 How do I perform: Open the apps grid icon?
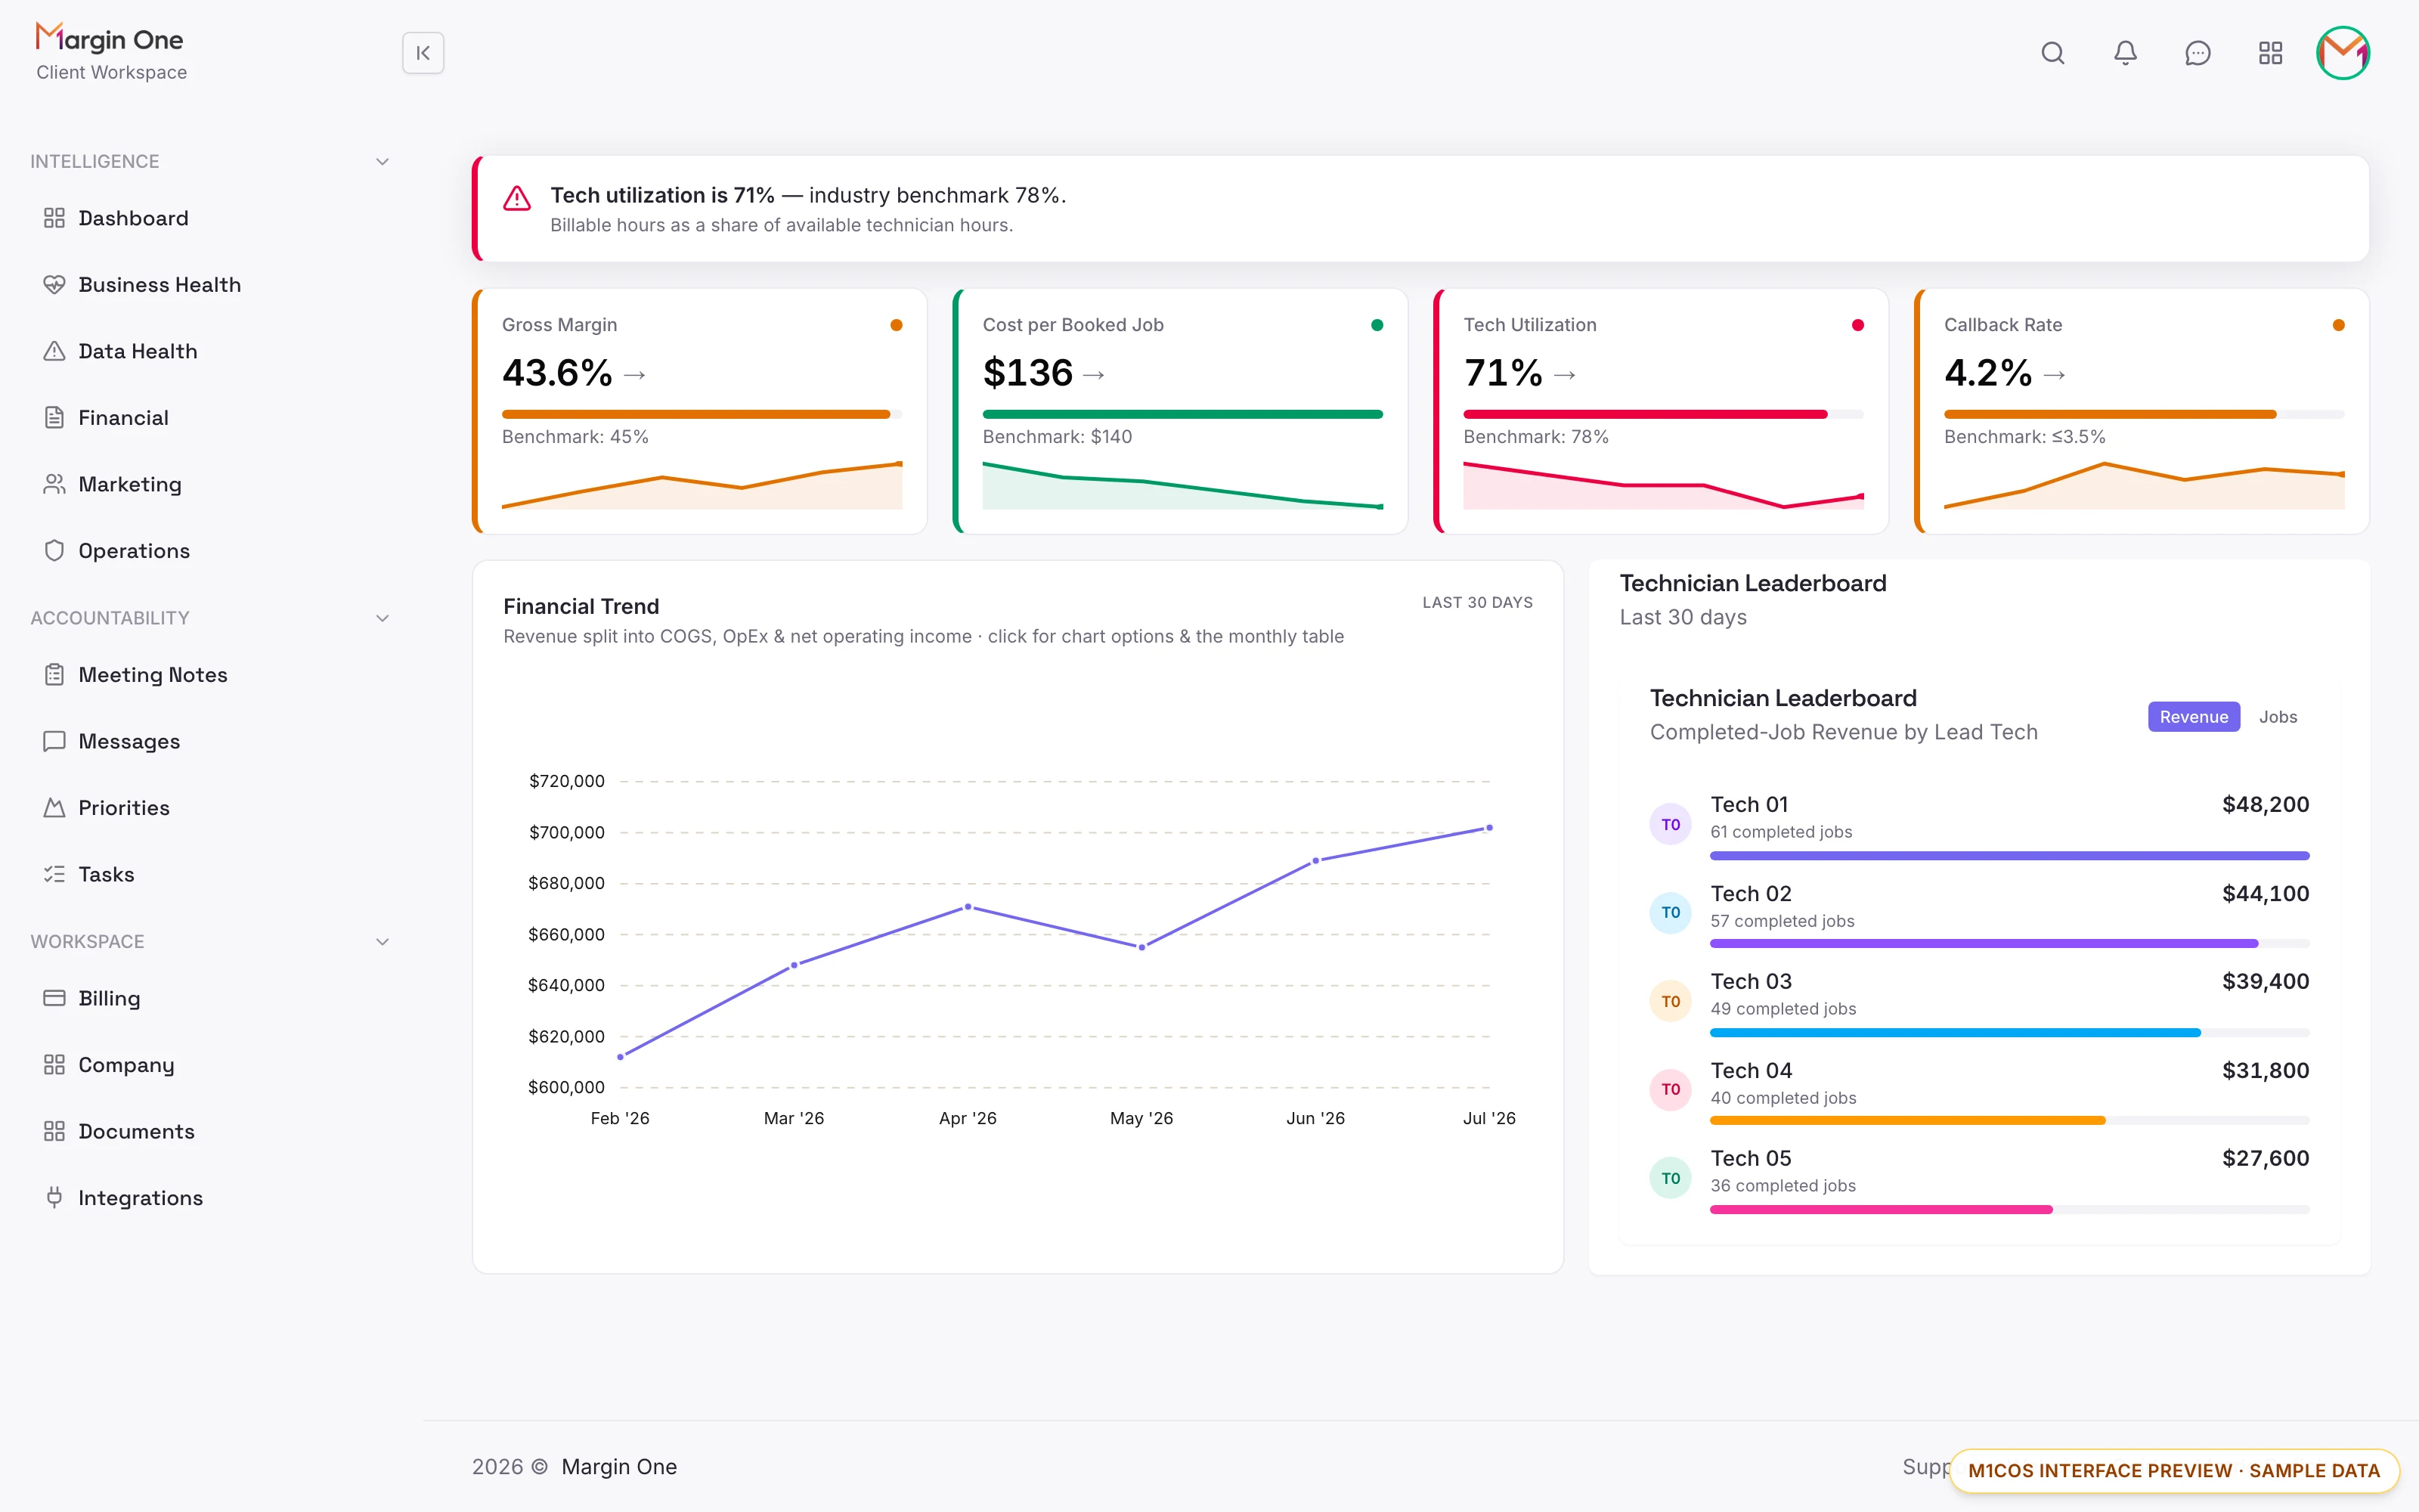2270,53
